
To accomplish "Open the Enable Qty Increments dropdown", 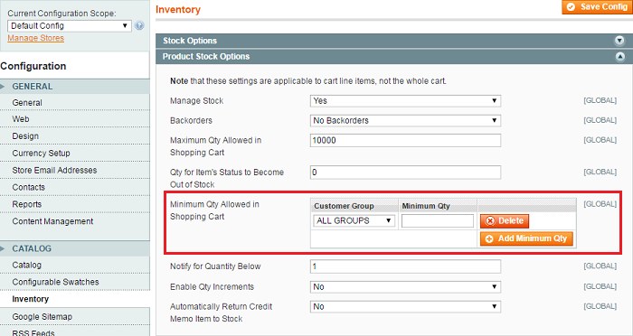I will [405, 287].
